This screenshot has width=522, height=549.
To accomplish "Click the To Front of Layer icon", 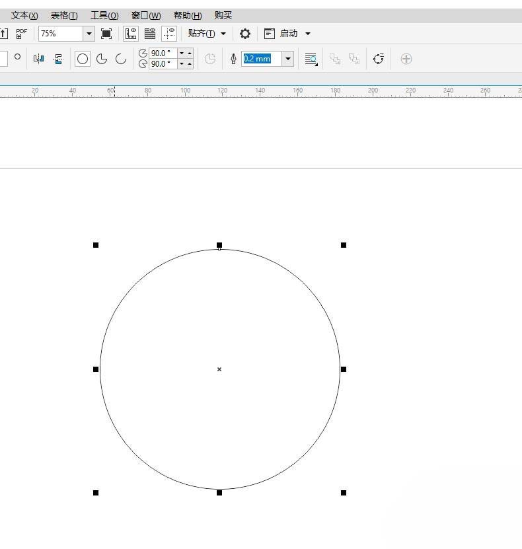I will pos(335,59).
